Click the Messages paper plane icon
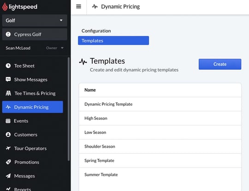The height and width of the screenshot is (191, 249). [8, 176]
